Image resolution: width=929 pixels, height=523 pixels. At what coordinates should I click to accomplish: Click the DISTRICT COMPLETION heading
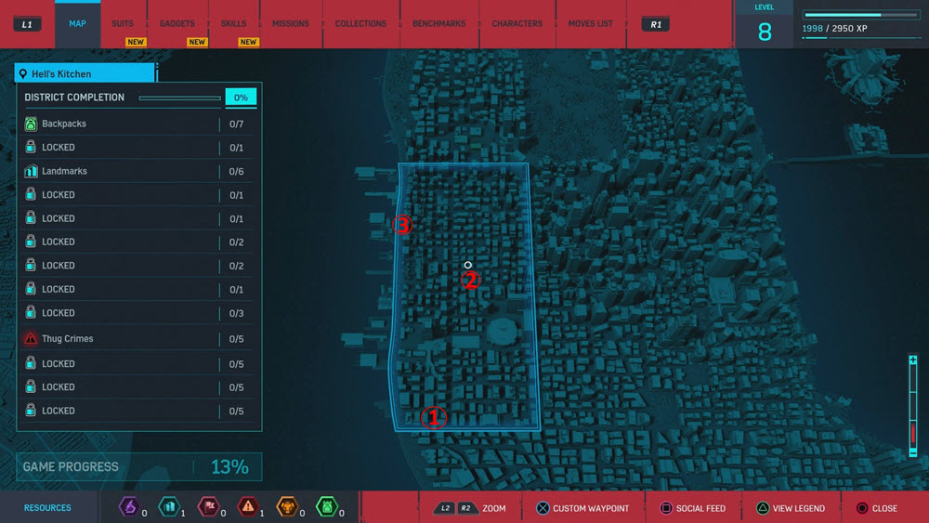coord(74,98)
